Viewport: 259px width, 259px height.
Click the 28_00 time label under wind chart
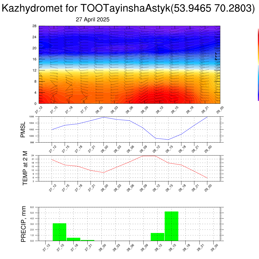pyautogui.click(x=99, y=110)
